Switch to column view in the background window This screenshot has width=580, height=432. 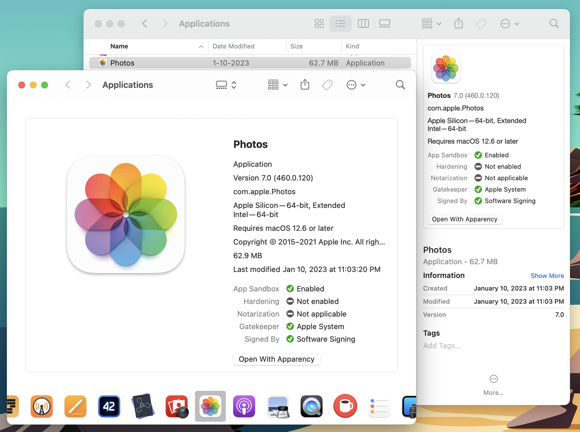(x=363, y=23)
